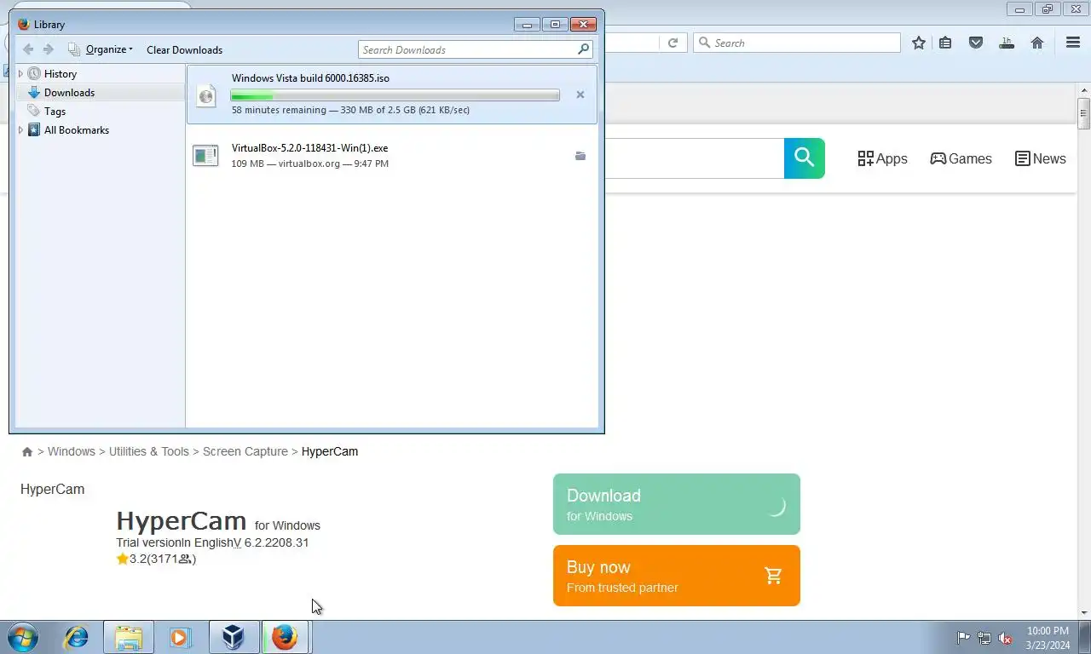Open network tray icon

click(984, 638)
